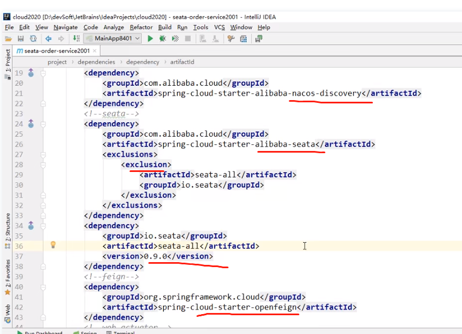462x334 pixels.
Task: Click the version text 0.9.0
Action: click(155, 256)
